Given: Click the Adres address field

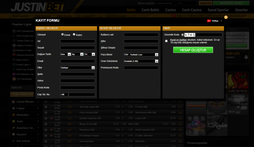Looking at the screenshot, I should pos(77,81).
